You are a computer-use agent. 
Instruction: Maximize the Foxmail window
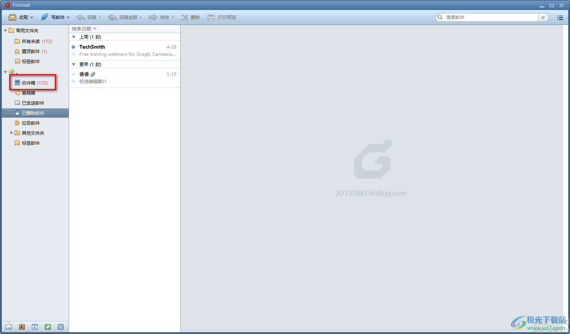coord(552,6)
